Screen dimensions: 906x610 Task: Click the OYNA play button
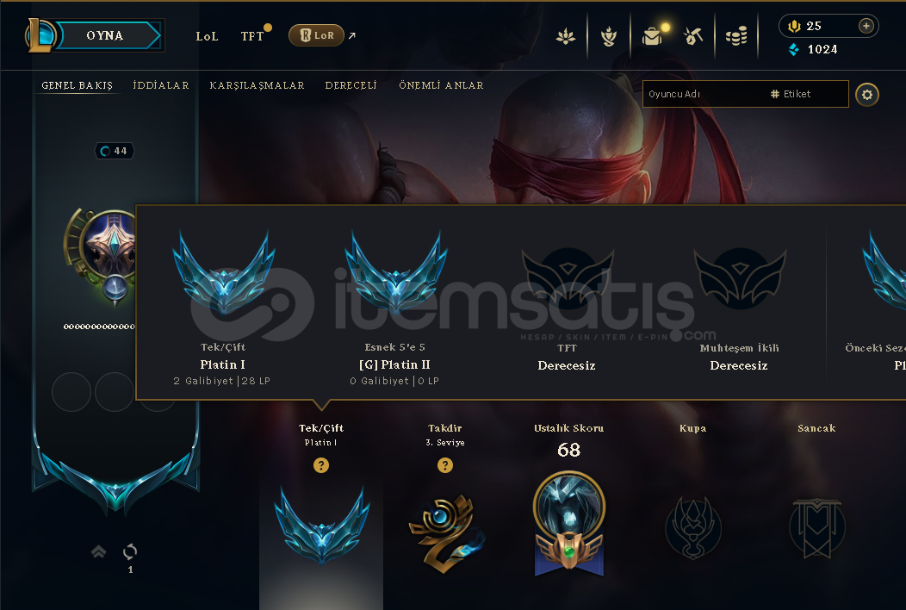[x=104, y=35]
